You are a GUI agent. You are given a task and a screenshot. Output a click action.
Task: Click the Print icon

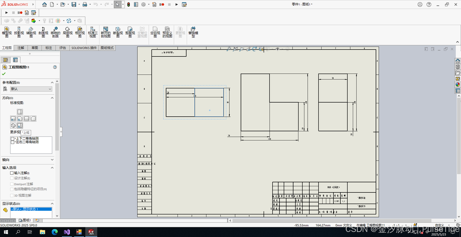[85, 5]
